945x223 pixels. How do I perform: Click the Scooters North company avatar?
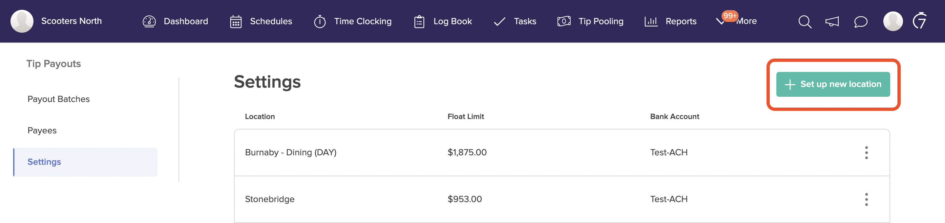tap(22, 21)
